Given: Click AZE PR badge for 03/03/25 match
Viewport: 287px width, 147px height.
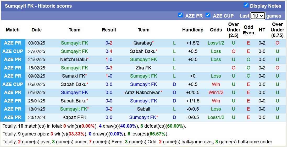Looking at the screenshot, I should click(13, 43).
